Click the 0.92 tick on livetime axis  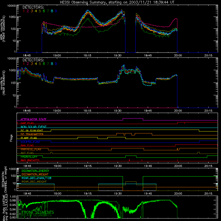13,214
